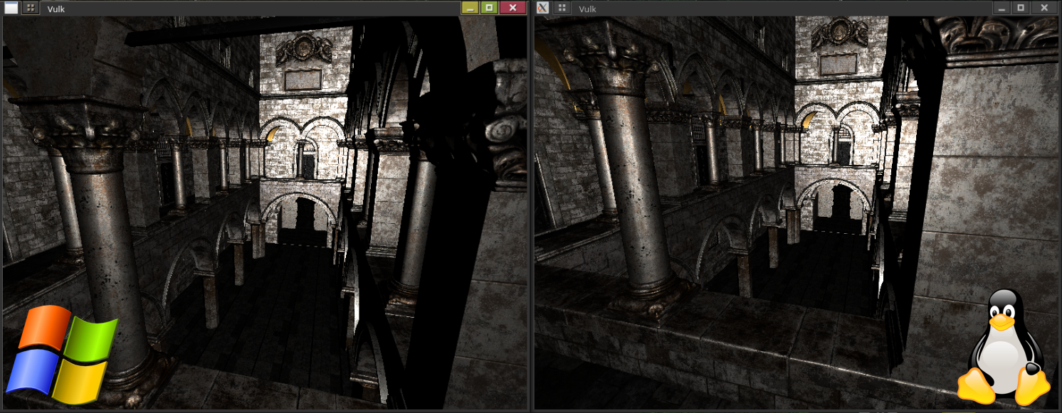The width and height of the screenshot is (1062, 413).
Task: Click the colorful Windows logo overlay
Action: [x=62, y=354]
